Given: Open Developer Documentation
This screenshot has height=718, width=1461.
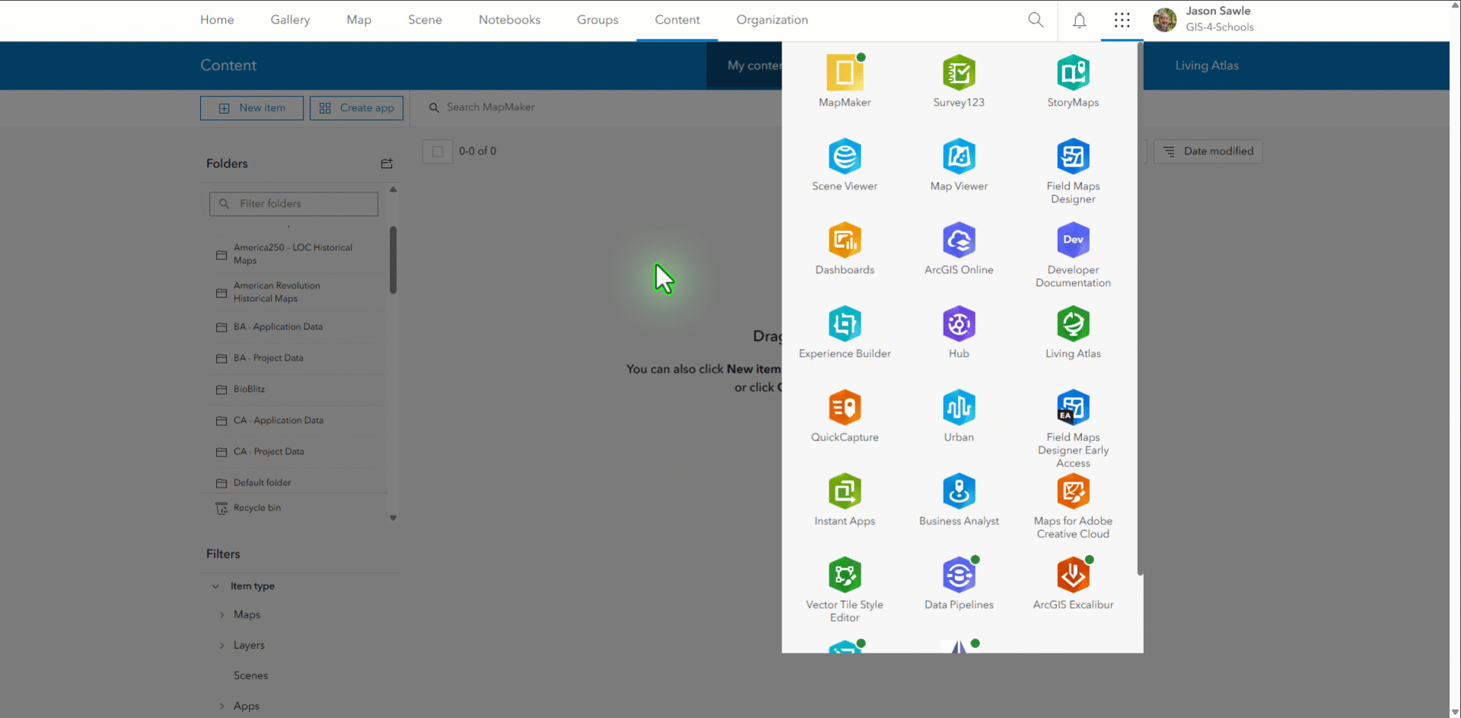Looking at the screenshot, I should 1073,255.
